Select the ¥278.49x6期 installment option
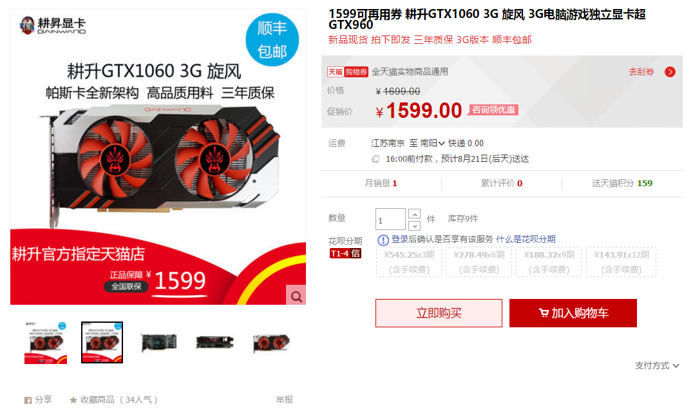Viewport: 693px width, 413px height. coord(479,262)
